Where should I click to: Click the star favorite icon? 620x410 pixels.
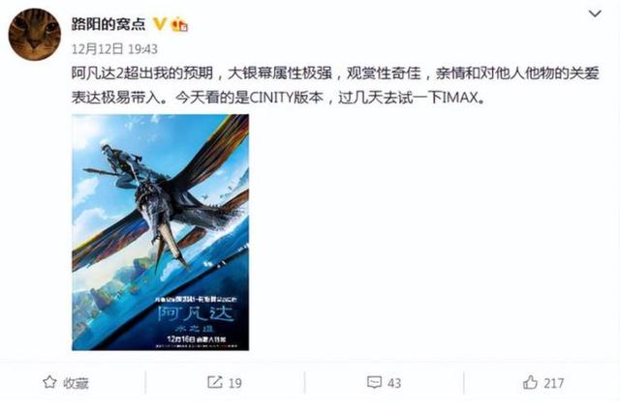(x=49, y=382)
